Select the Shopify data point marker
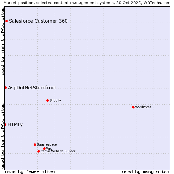This screenshot has width=174, height=174. [x=48, y=100]
